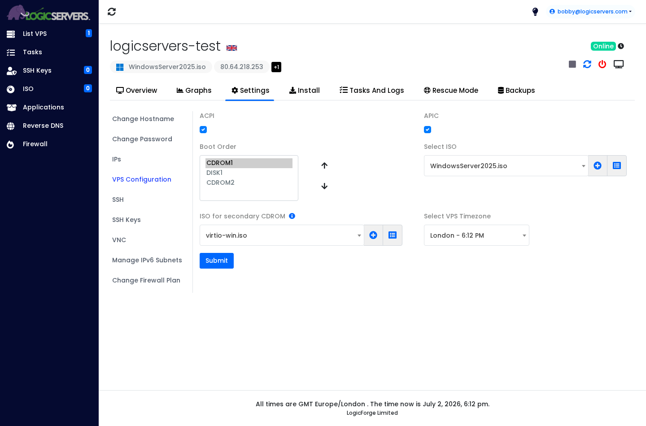Screen dimensions: 646x426
Task: Click the clock icon beside Online
Action: (x=621, y=46)
